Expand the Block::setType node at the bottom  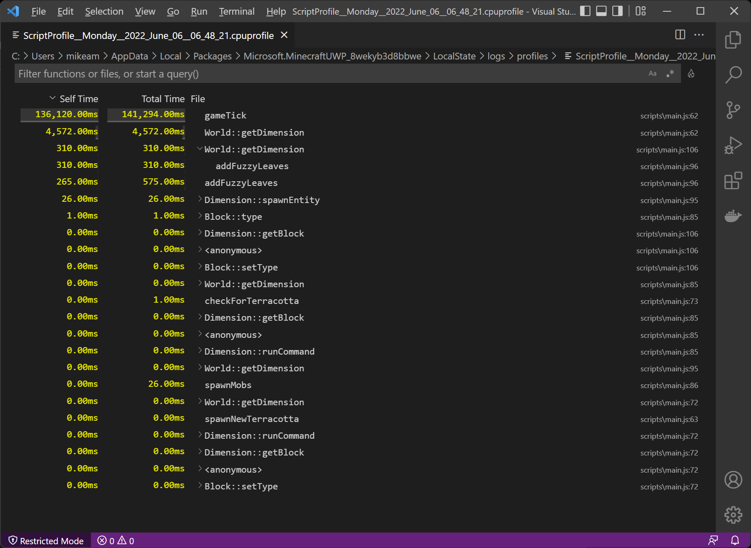[199, 486]
